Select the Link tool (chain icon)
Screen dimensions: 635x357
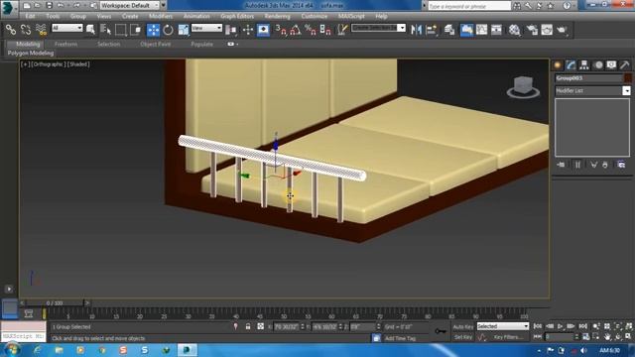[11, 30]
